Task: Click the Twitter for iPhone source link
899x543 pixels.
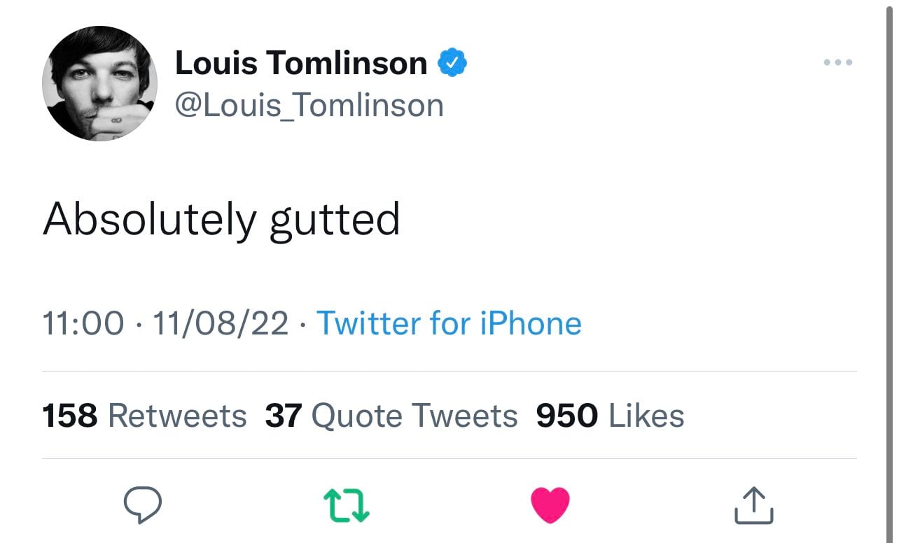Action: point(449,323)
